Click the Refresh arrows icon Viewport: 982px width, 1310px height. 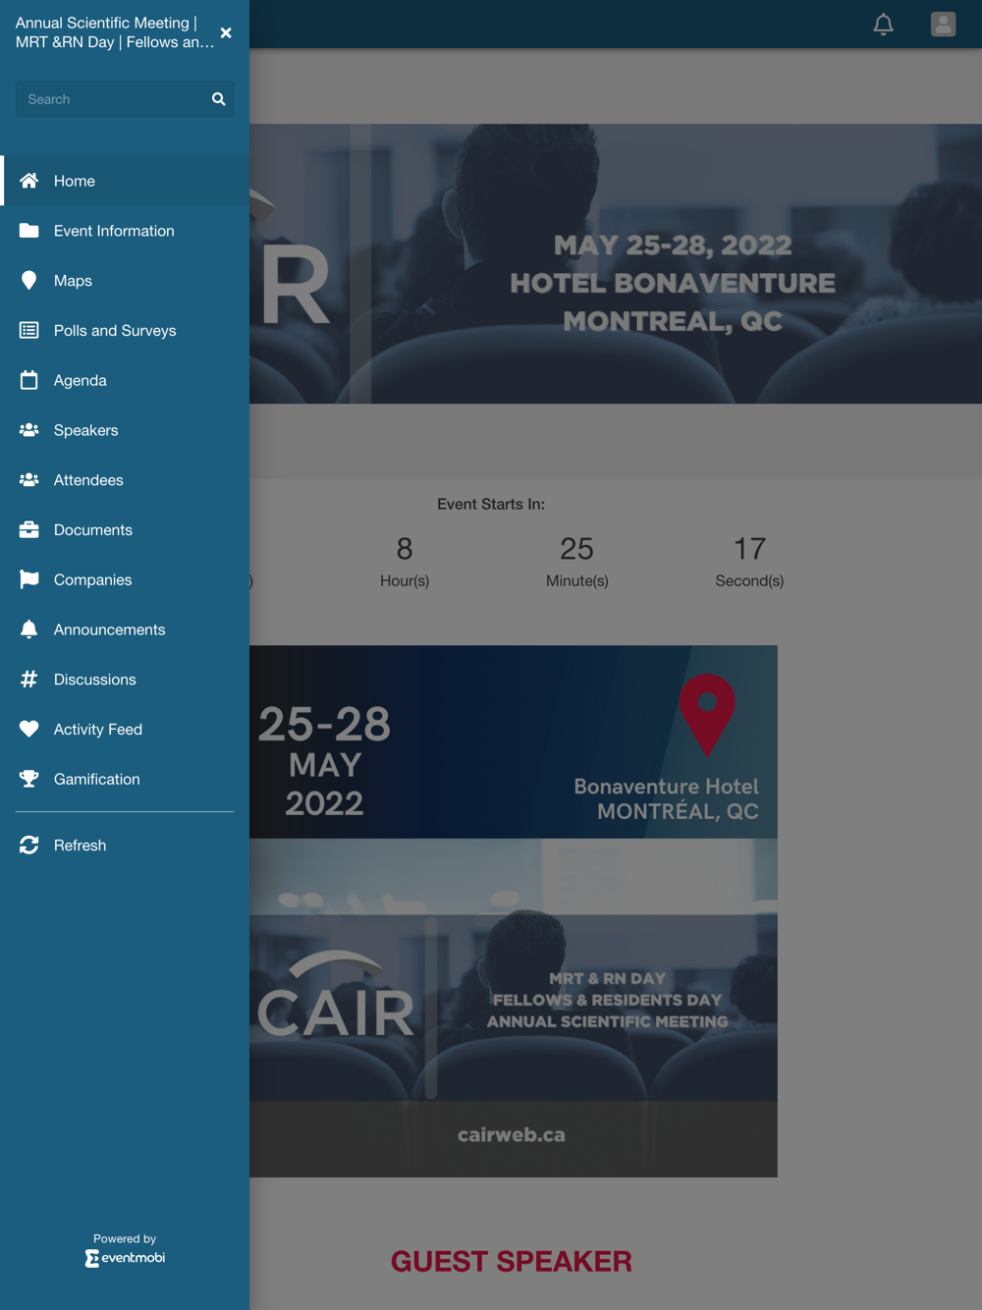tap(29, 846)
